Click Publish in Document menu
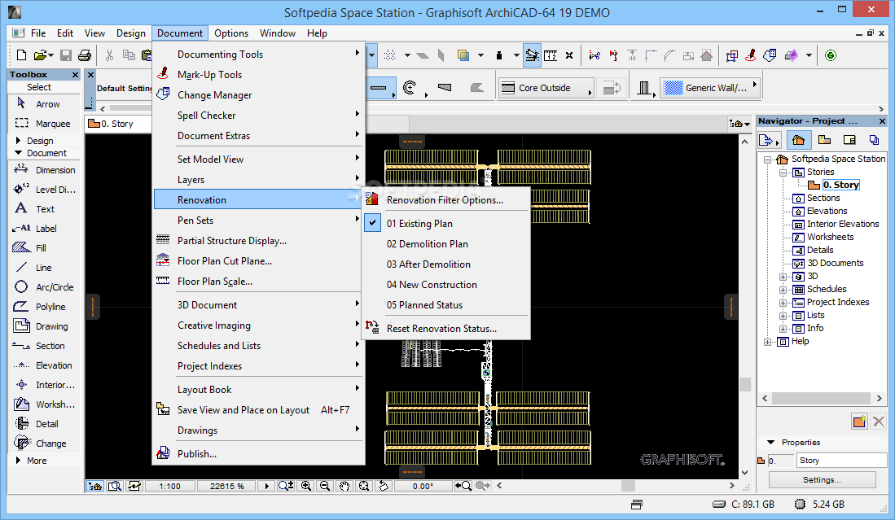895x520 pixels. 259,454
